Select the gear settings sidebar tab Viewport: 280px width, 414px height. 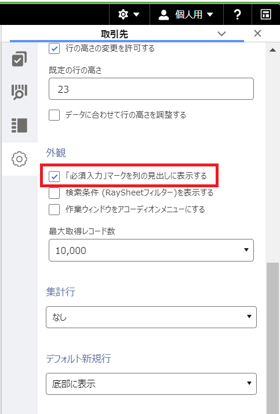(x=19, y=159)
